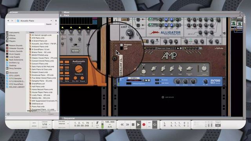Click the settings gear at browser bottom
The height and width of the screenshot is (141, 251).
8,114
